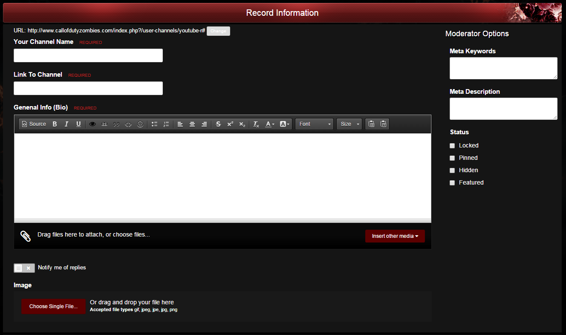Align text to the left
The image size is (566, 335).
pos(180,124)
